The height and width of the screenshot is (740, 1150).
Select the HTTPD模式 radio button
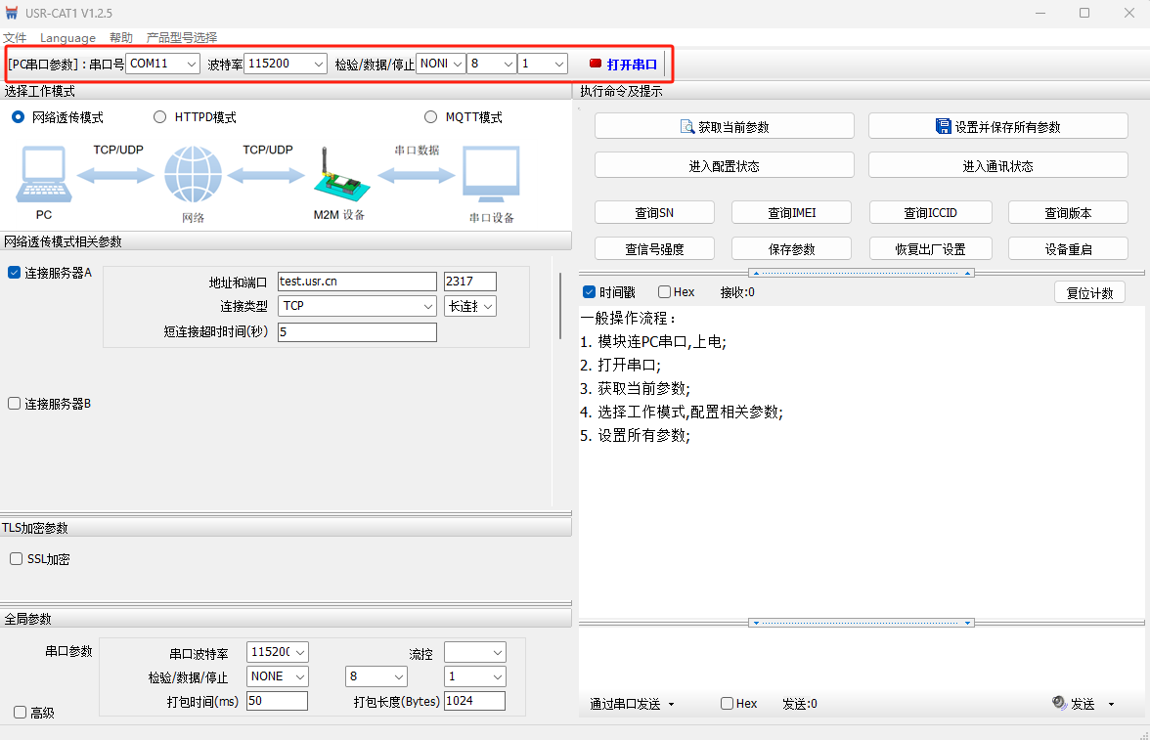click(x=160, y=117)
